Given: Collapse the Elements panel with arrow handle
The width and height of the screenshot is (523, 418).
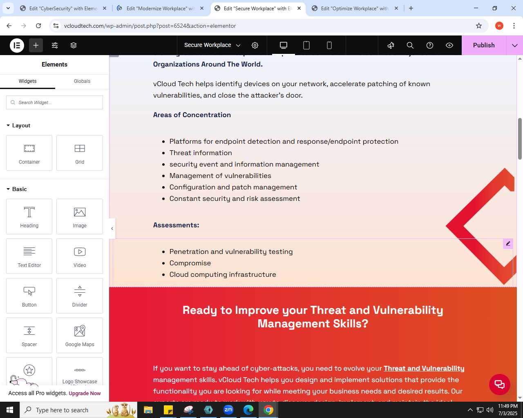Looking at the screenshot, I should point(112,229).
